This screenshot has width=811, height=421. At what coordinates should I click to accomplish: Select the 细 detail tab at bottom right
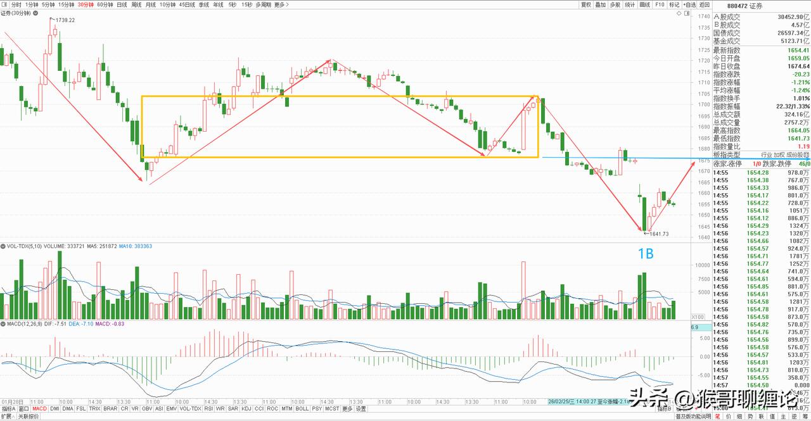tap(739, 417)
